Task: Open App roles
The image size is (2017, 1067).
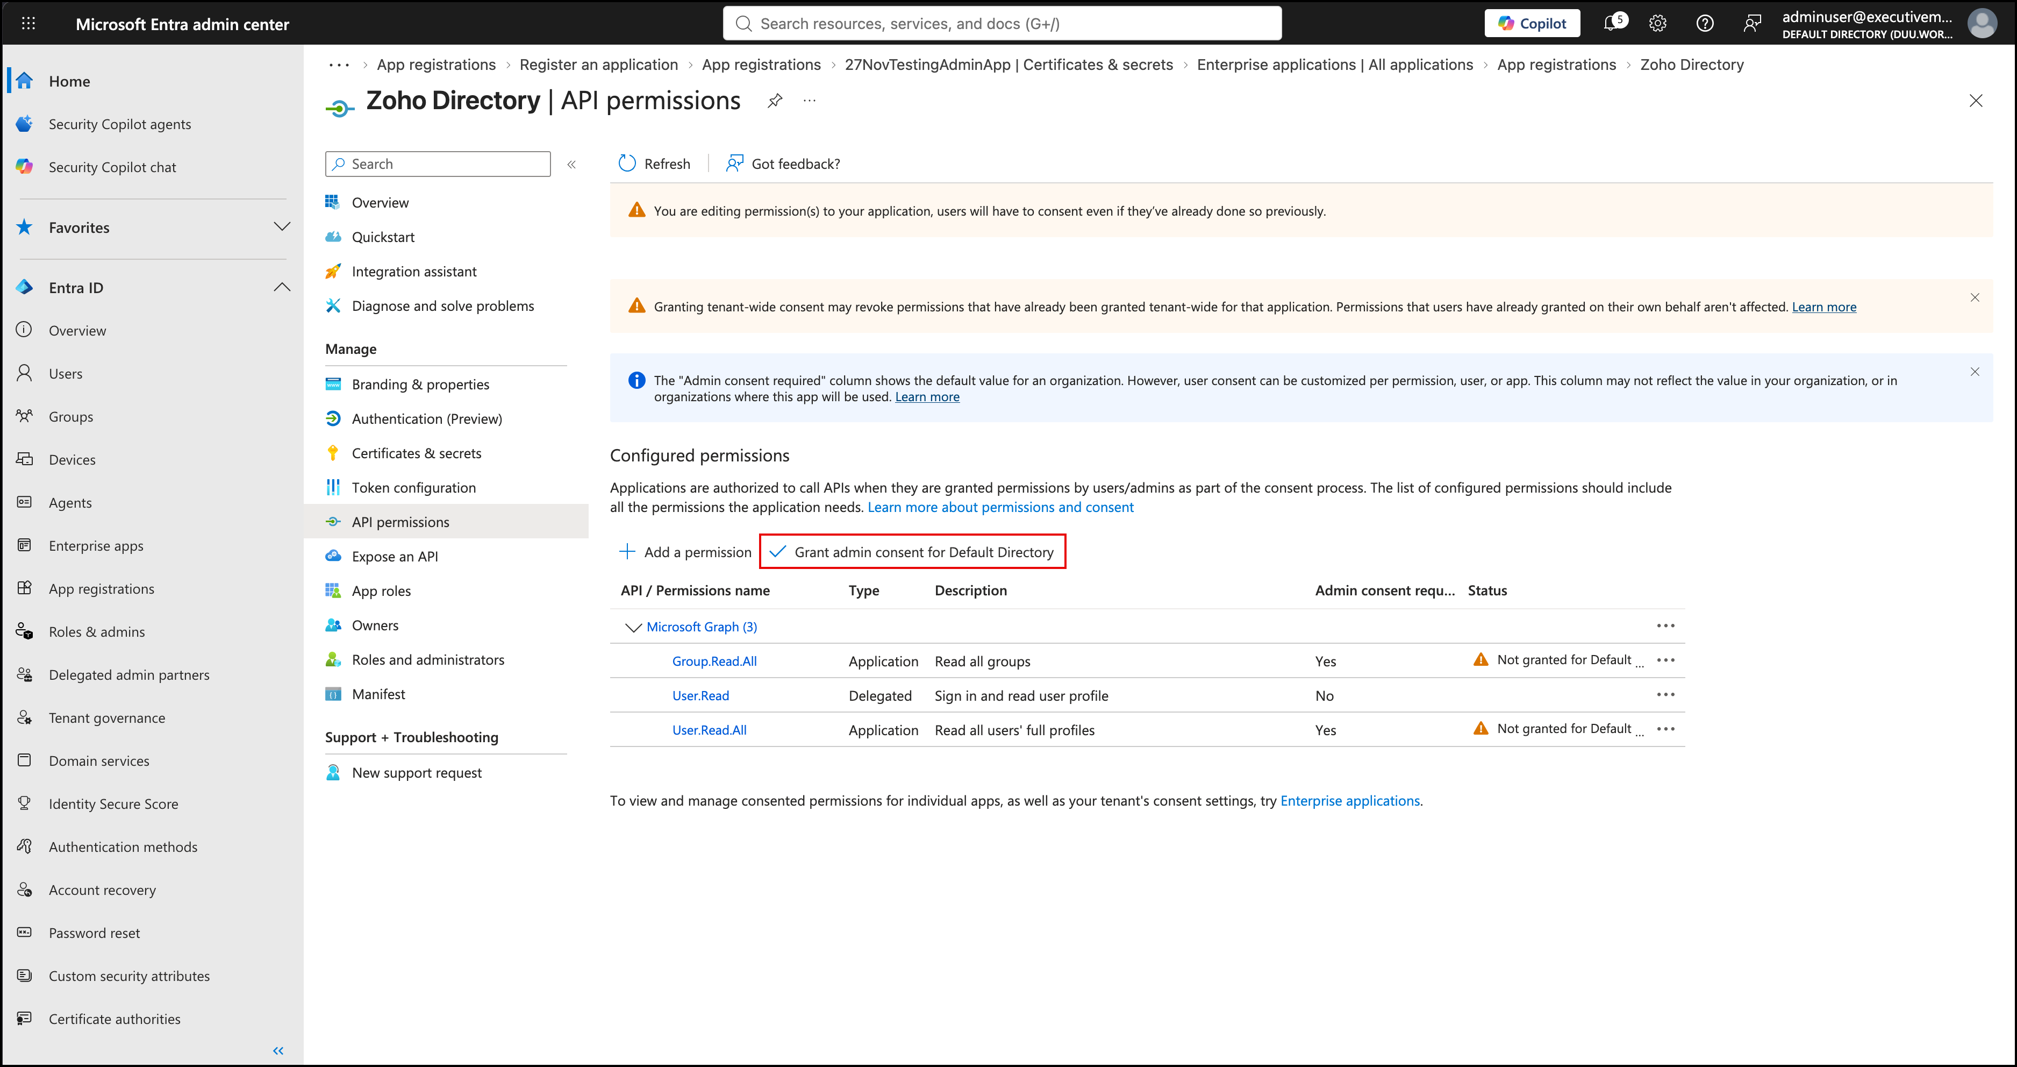Action: point(381,592)
